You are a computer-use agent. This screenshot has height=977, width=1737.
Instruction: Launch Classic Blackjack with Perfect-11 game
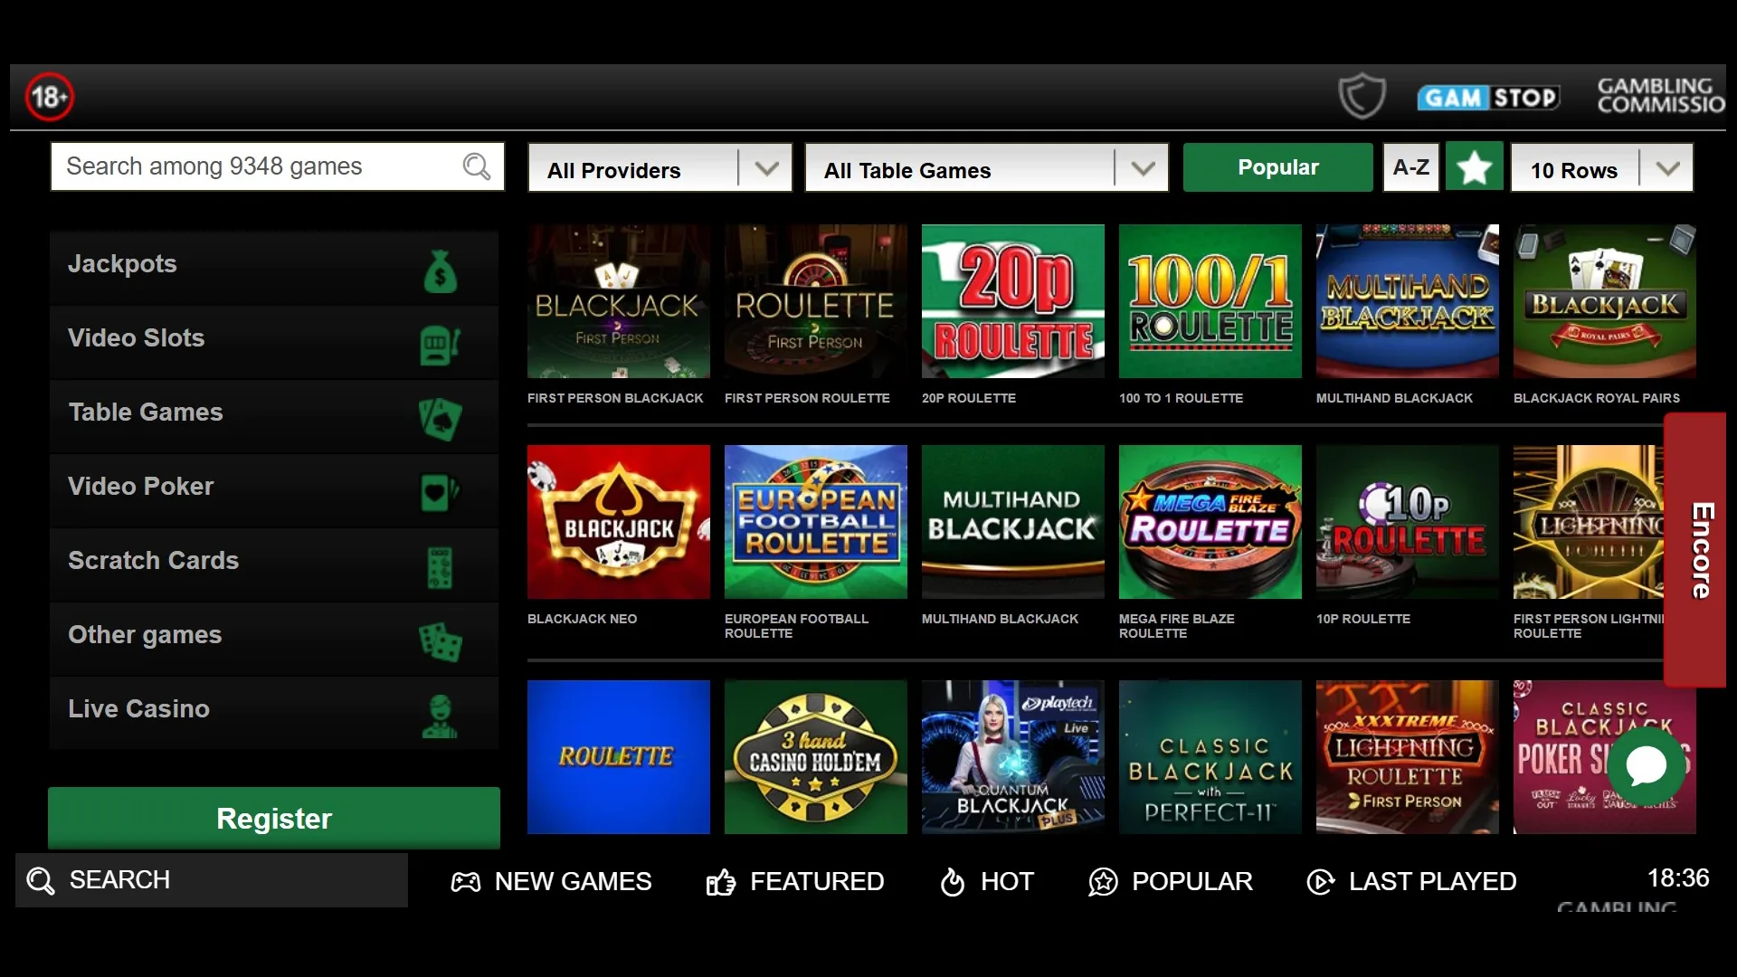(1210, 757)
